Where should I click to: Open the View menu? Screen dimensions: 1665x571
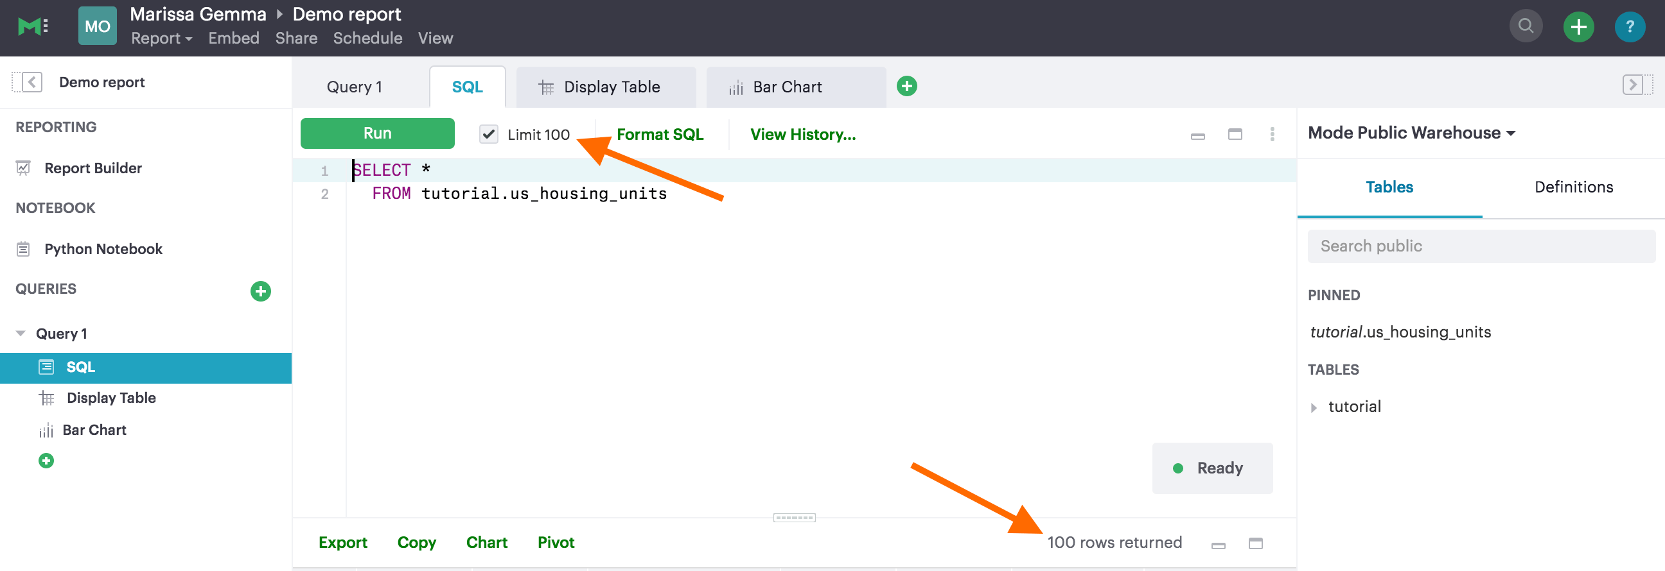point(435,38)
